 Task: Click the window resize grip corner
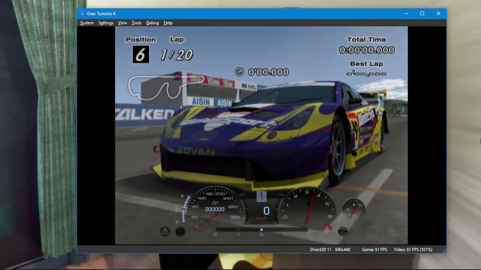tap(444, 250)
